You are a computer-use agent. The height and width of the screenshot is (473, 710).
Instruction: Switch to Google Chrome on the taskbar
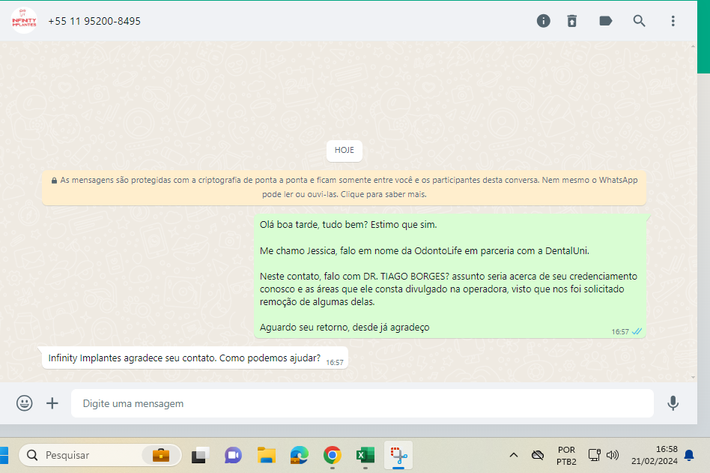pos(333,455)
